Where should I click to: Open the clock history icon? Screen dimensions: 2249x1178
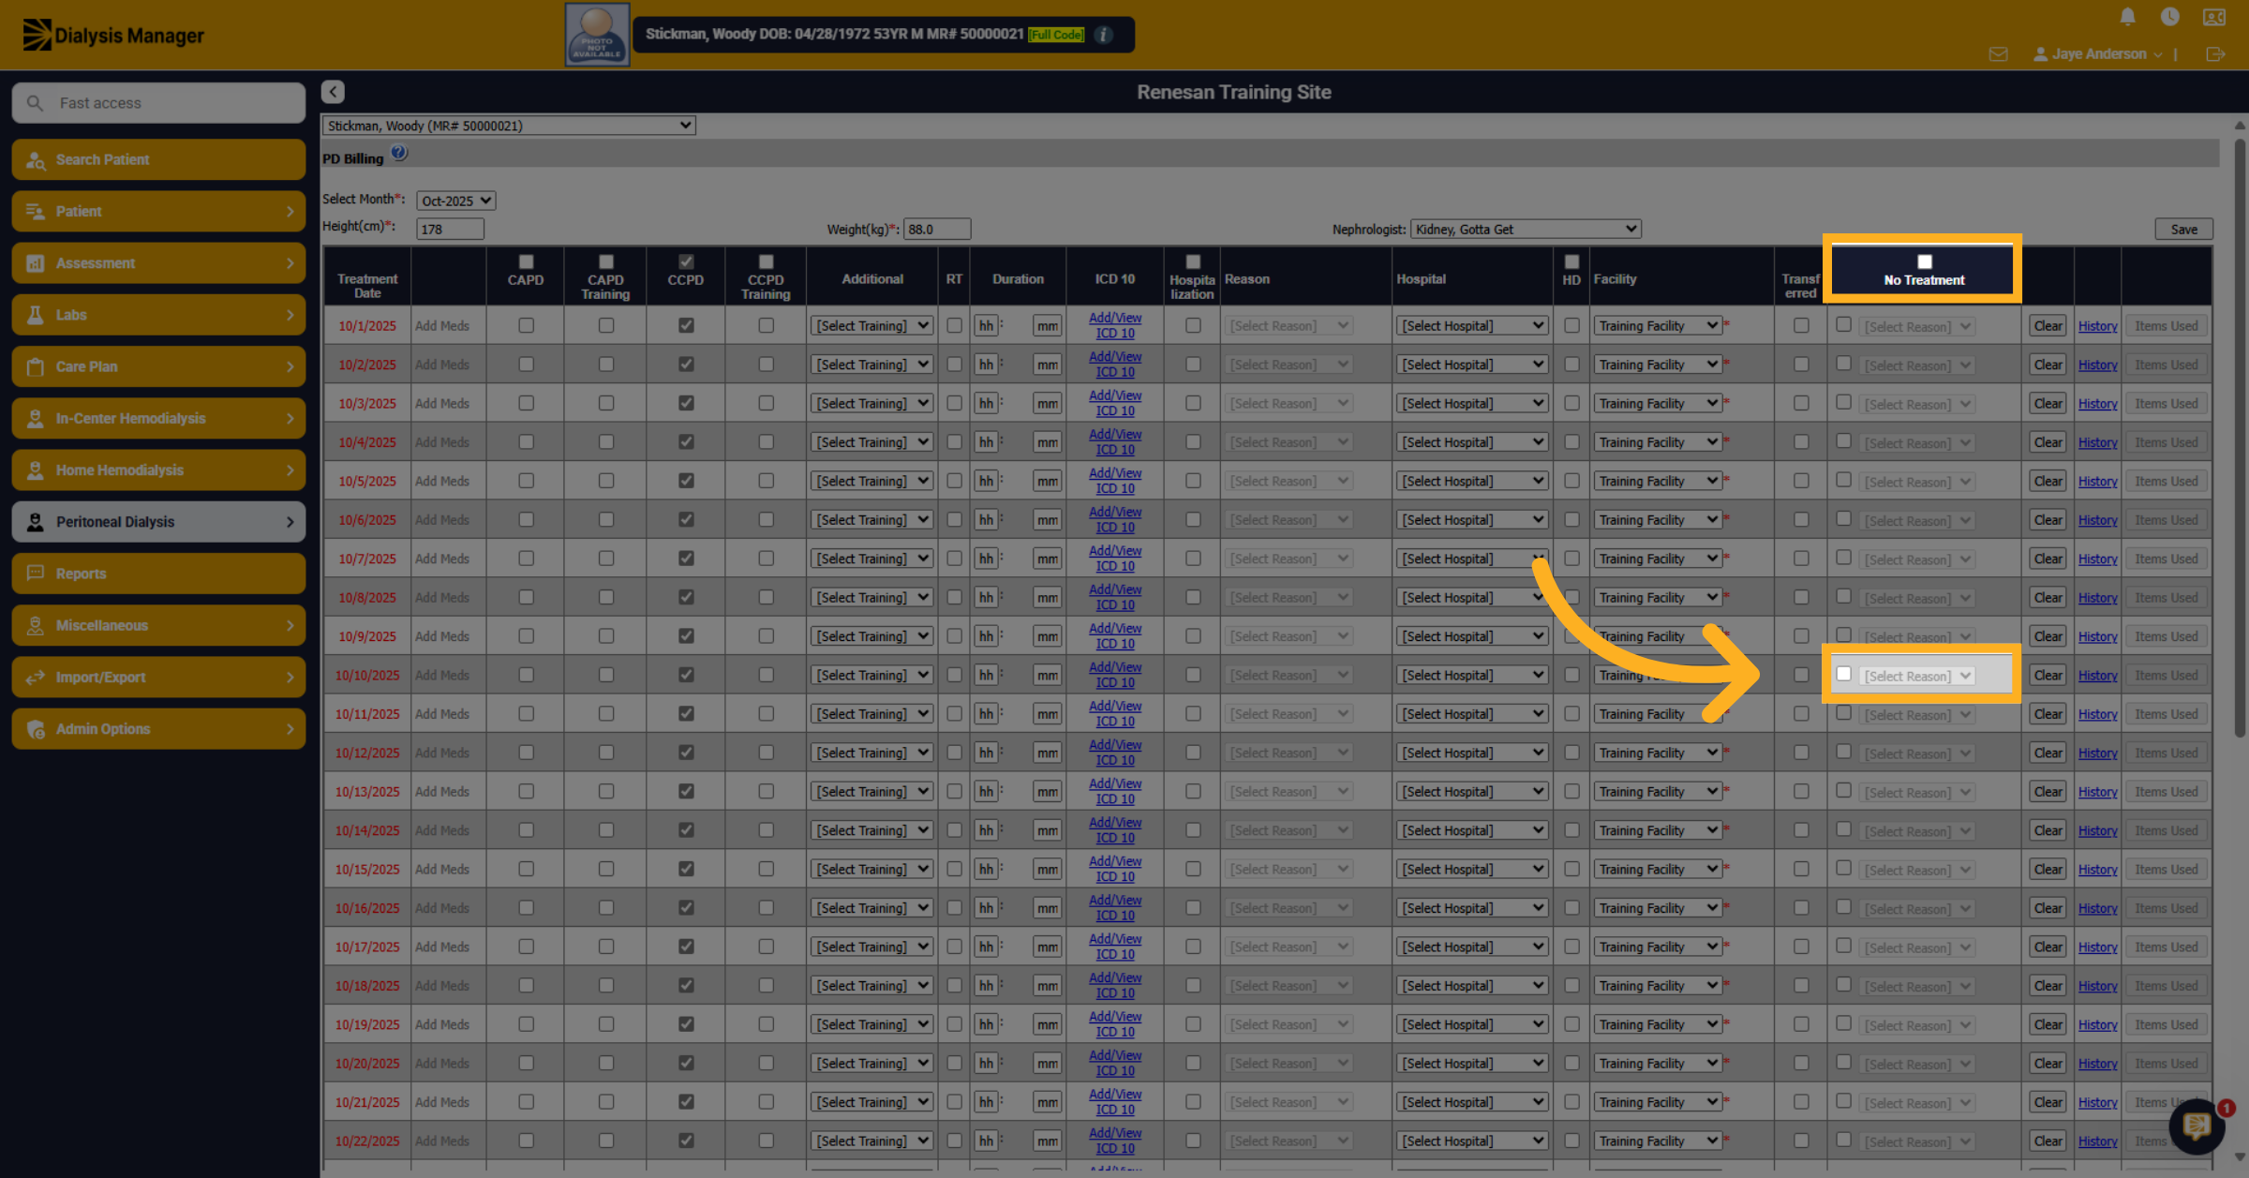point(2169,17)
